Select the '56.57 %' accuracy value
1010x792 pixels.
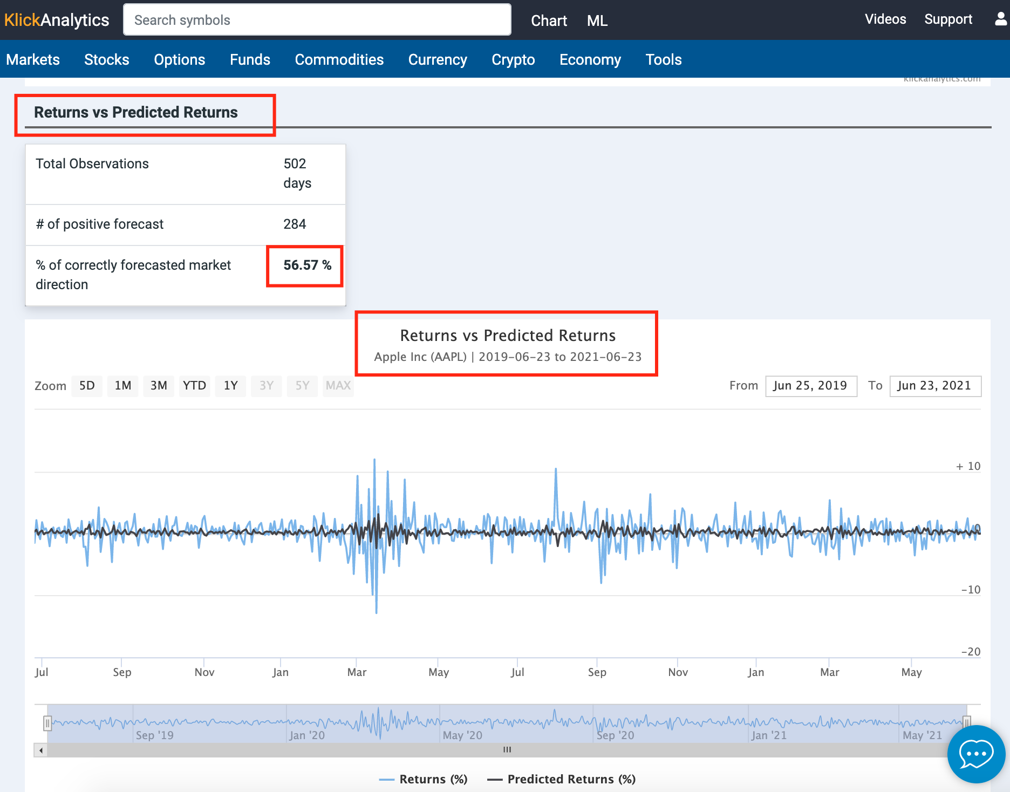click(x=307, y=265)
